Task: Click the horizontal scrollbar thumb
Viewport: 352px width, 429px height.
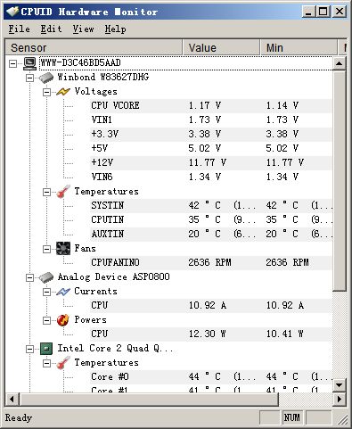Action: click(149, 399)
